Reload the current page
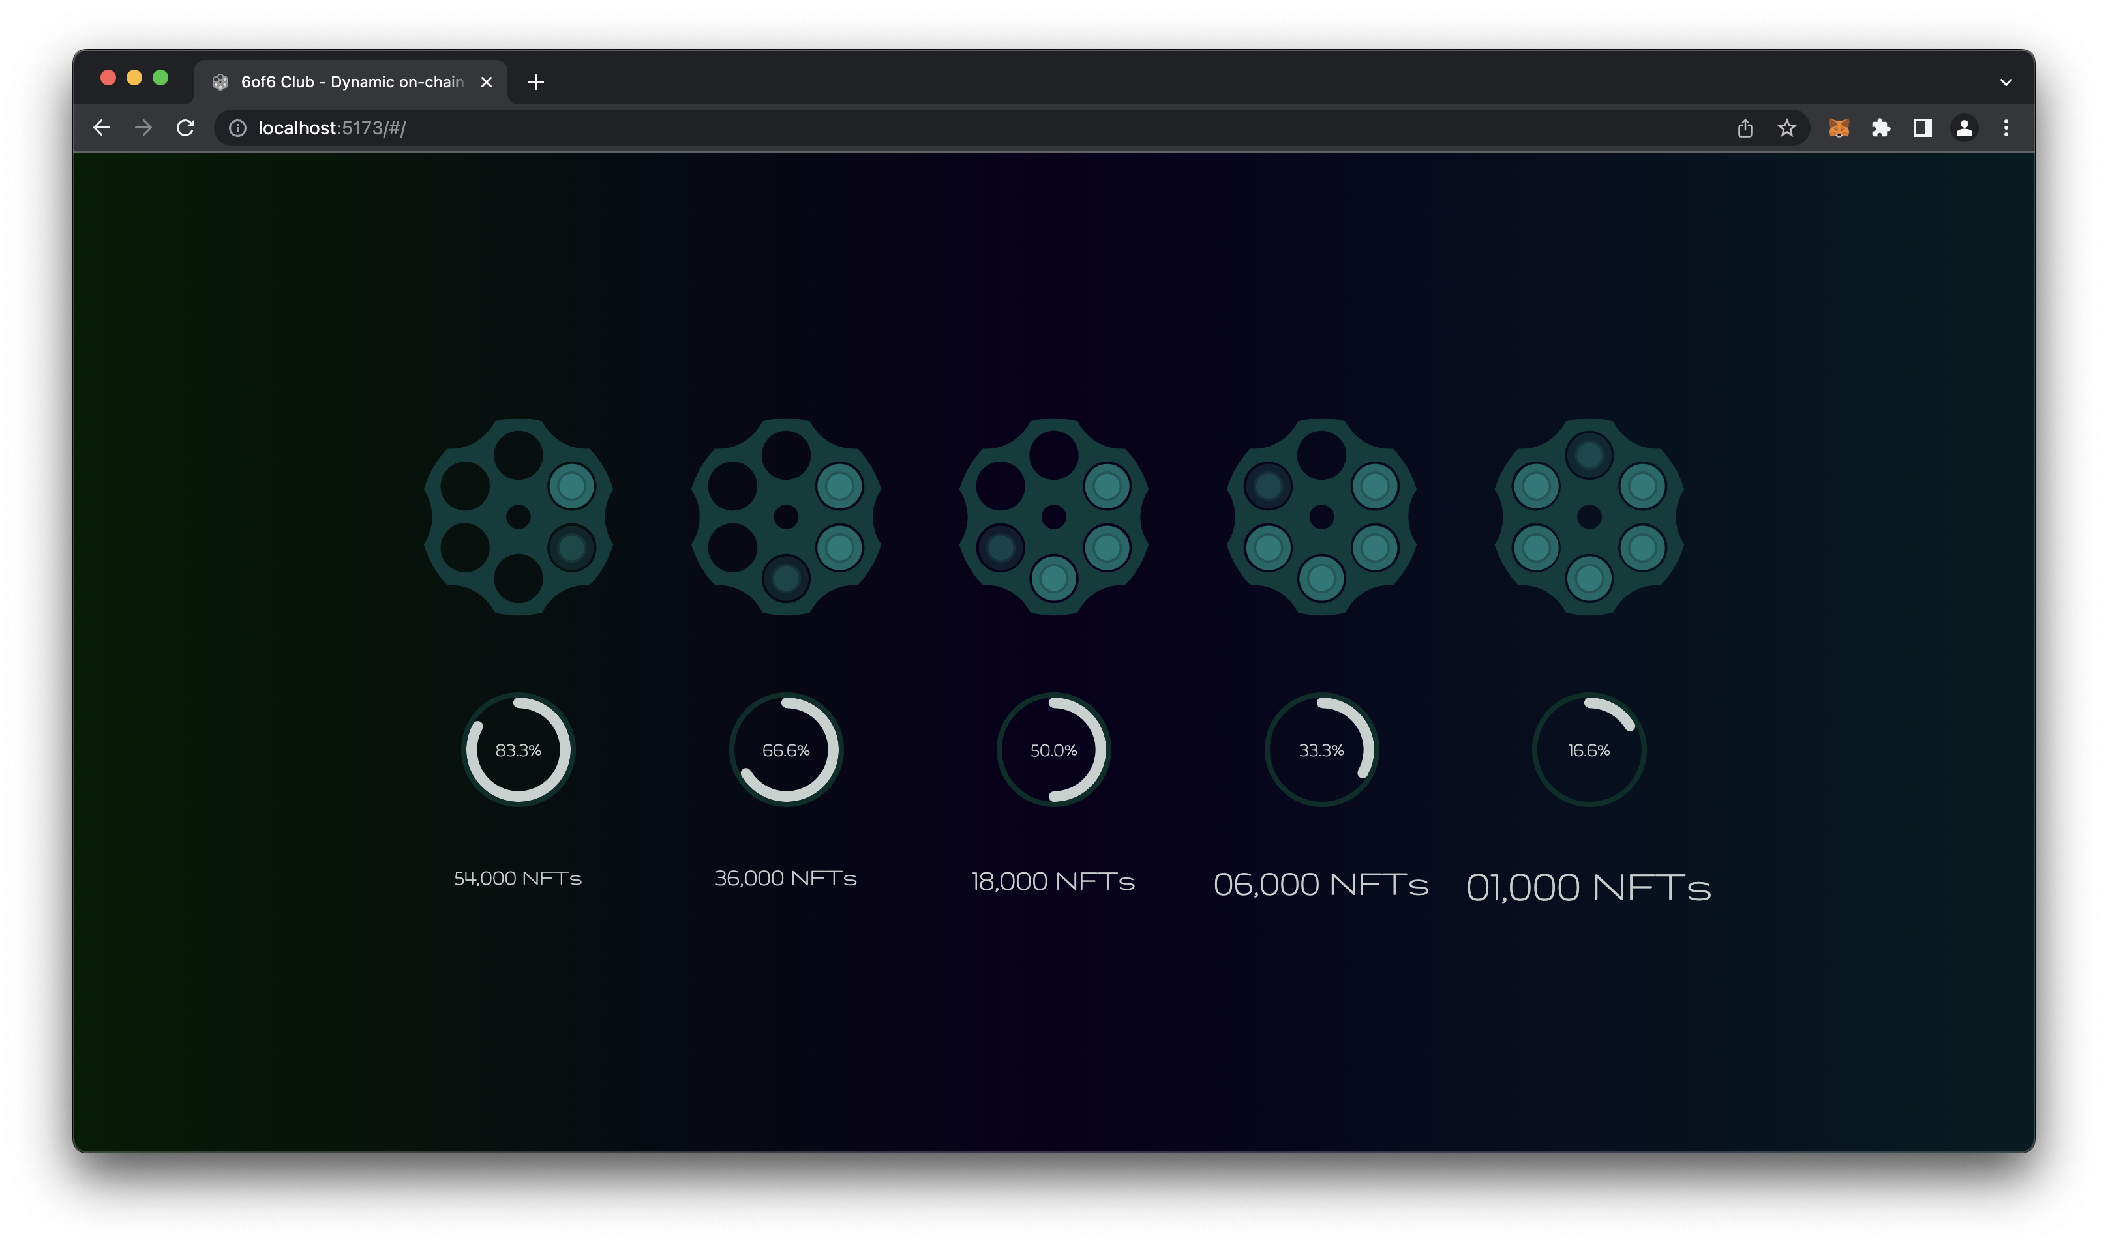 (x=185, y=128)
